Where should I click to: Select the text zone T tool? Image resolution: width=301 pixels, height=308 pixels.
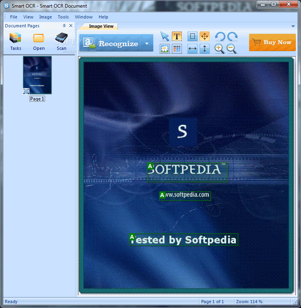(x=177, y=36)
